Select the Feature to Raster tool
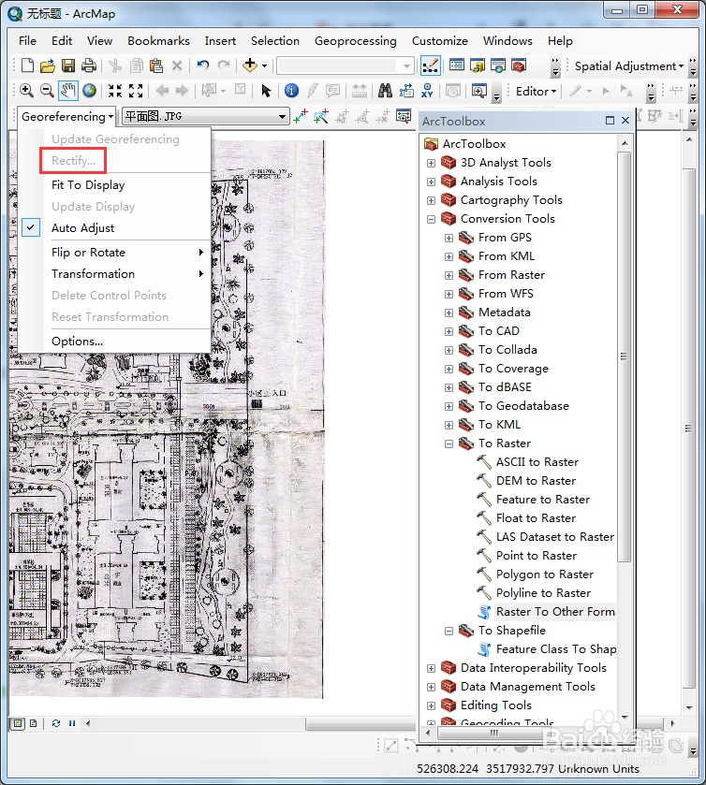 543,500
